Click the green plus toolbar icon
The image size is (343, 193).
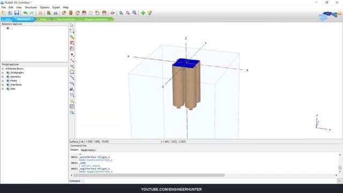(143, 13)
